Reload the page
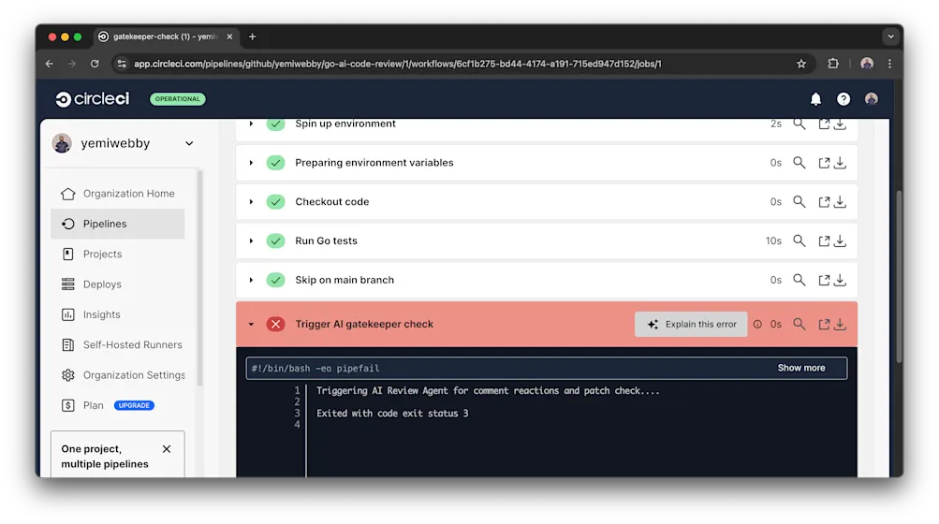The height and width of the screenshot is (524, 939). click(95, 64)
